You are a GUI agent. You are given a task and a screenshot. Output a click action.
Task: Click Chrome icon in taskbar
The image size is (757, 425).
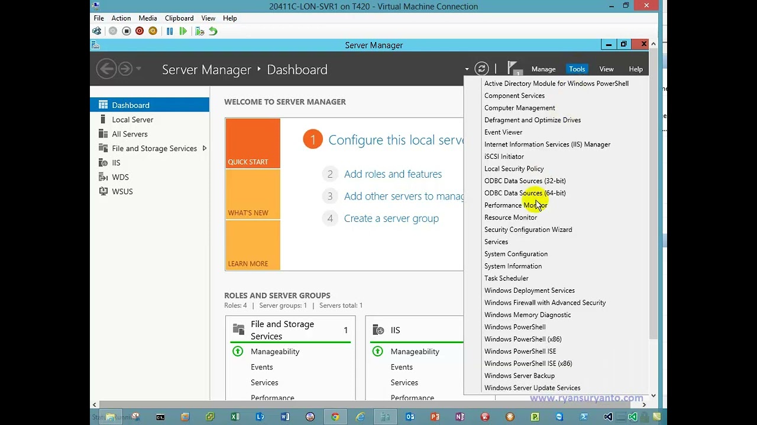point(335,417)
